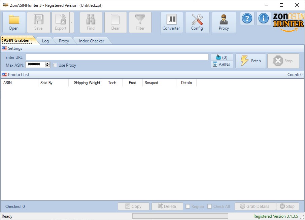Sort by the Sold By column header

point(53,83)
